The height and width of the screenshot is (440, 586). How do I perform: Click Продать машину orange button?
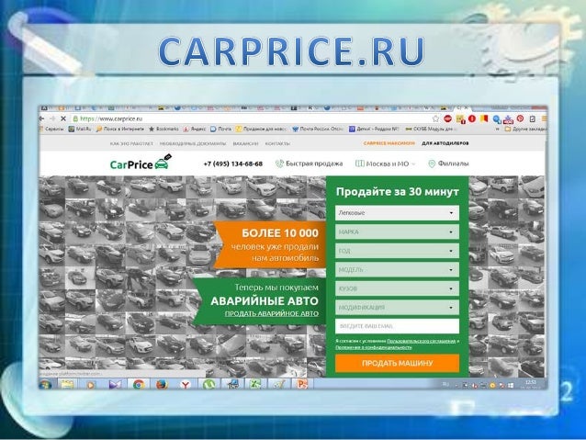tap(397, 363)
